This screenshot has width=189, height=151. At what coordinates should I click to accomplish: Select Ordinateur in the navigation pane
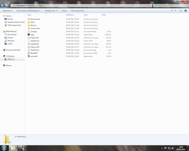tap(10, 56)
